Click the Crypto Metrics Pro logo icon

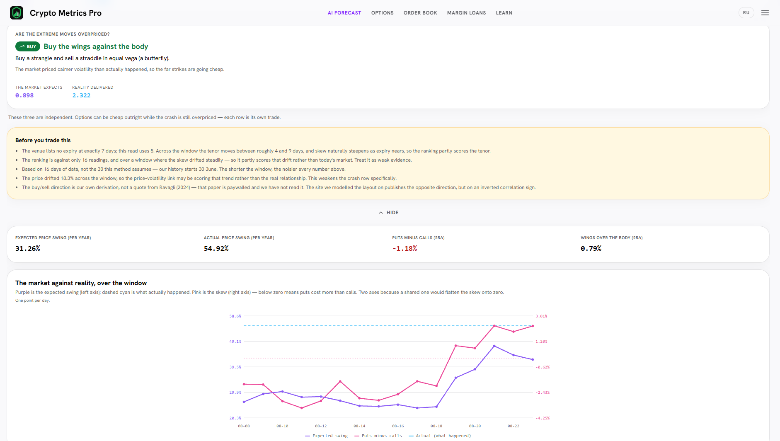[x=17, y=13]
